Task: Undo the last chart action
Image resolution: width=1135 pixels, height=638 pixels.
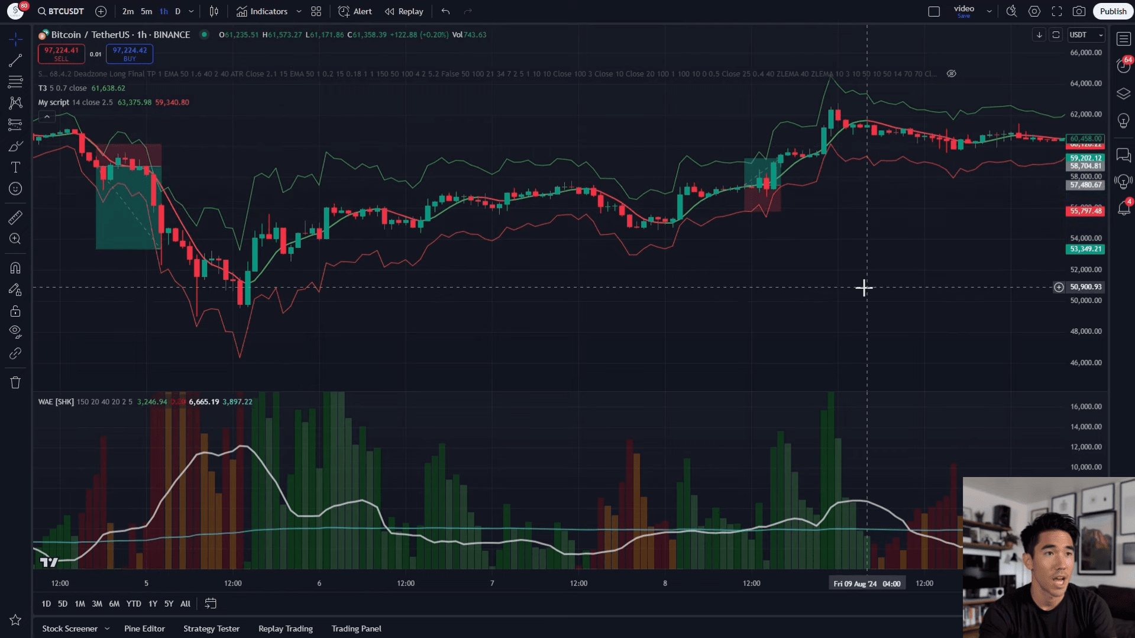Action: pyautogui.click(x=445, y=11)
